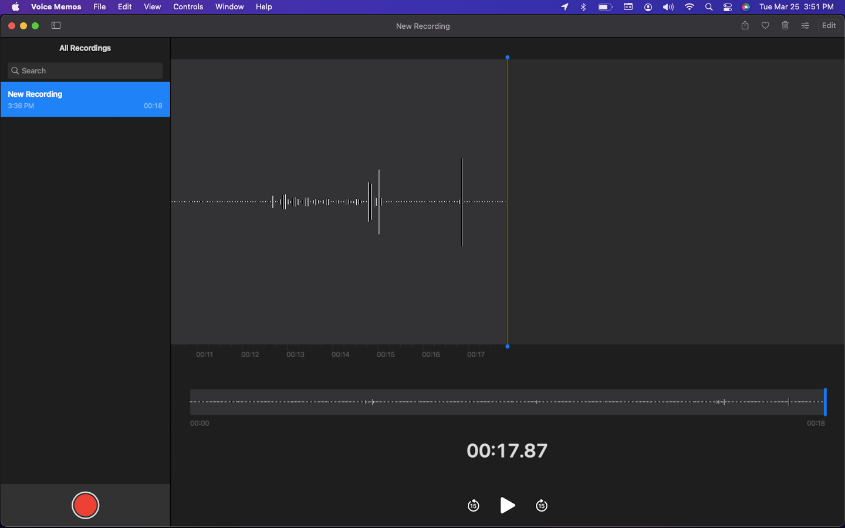The width and height of the screenshot is (845, 528).
Task: Play the recording
Action: (508, 505)
